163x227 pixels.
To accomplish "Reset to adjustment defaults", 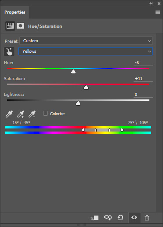I will click(x=120, y=217).
